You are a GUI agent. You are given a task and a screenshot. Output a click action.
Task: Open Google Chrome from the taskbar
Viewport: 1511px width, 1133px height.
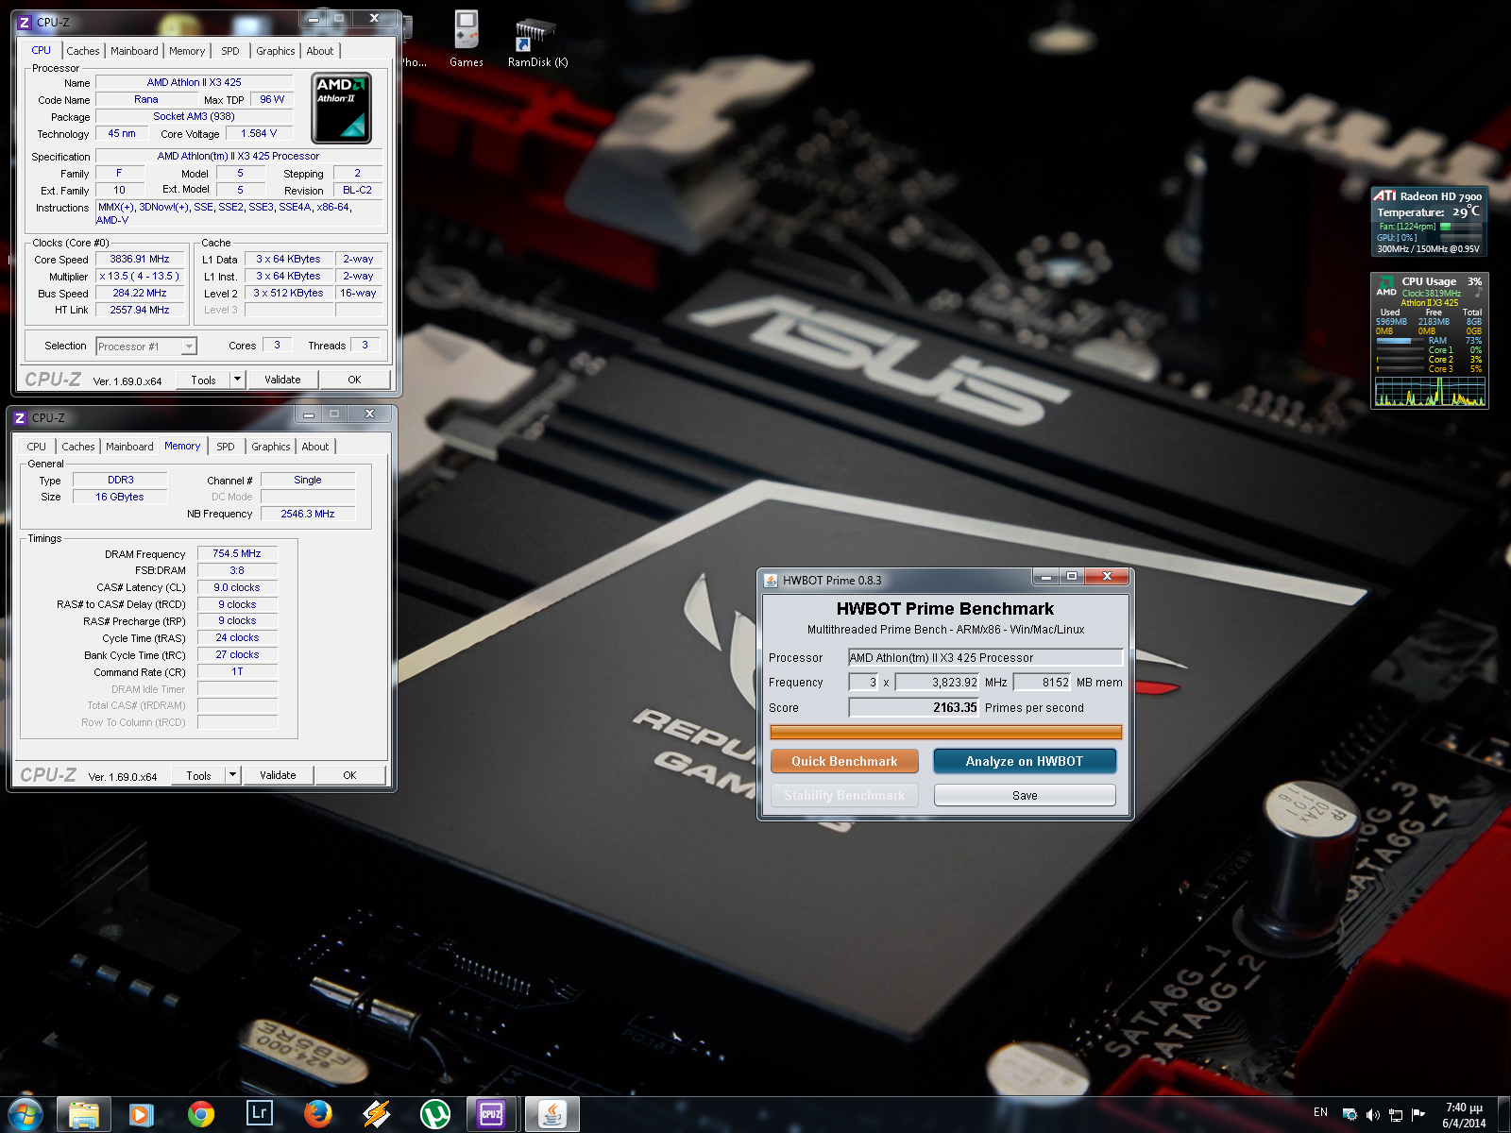click(x=200, y=1115)
